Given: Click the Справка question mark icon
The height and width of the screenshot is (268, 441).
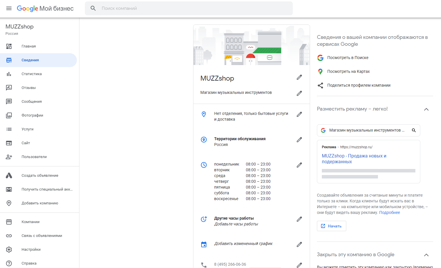Looking at the screenshot, I should [9, 263].
